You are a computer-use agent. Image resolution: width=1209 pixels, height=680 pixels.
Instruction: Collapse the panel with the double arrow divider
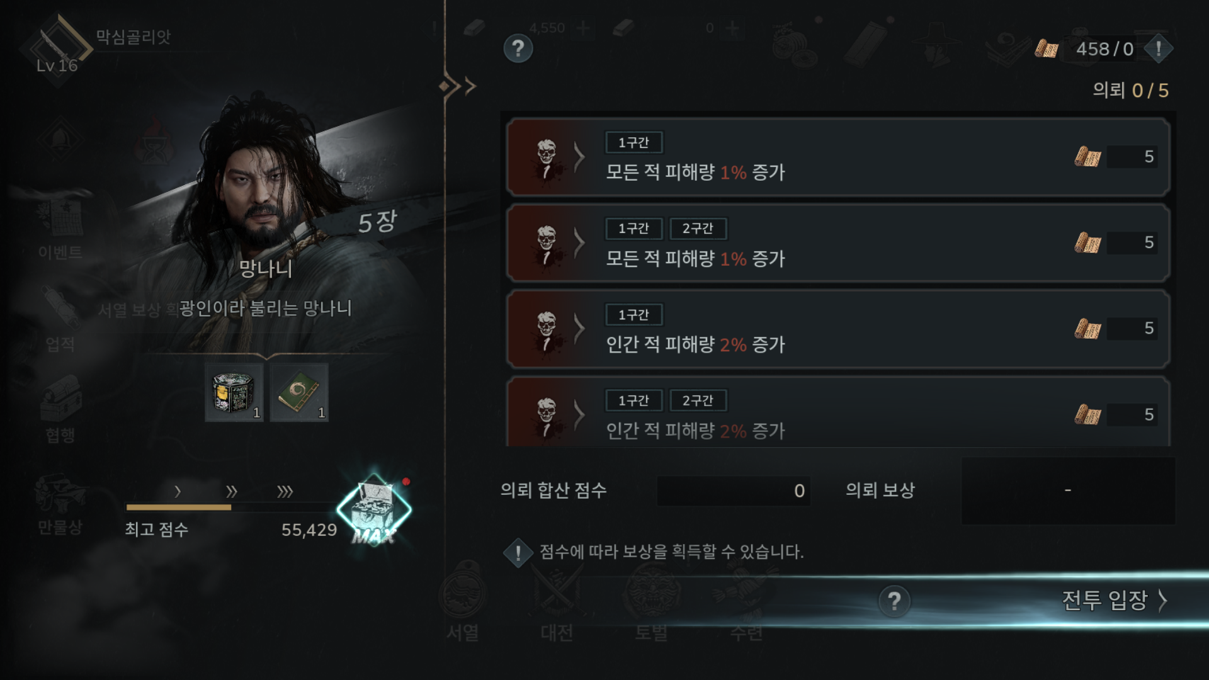458,86
